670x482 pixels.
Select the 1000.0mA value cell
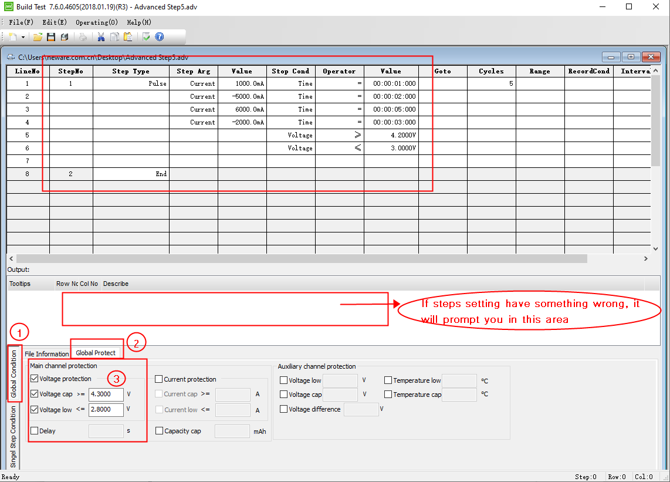242,83
